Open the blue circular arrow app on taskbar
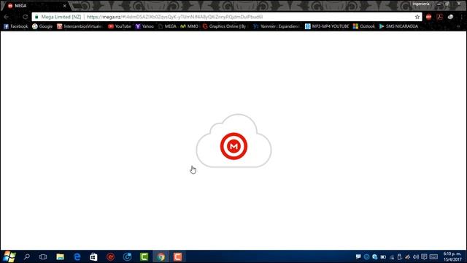The image size is (467, 263). coord(127,256)
